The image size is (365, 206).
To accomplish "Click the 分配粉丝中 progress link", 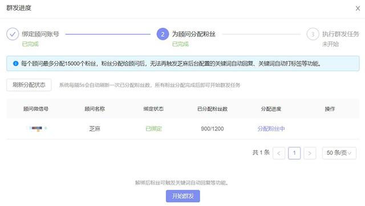I will 271,129.
